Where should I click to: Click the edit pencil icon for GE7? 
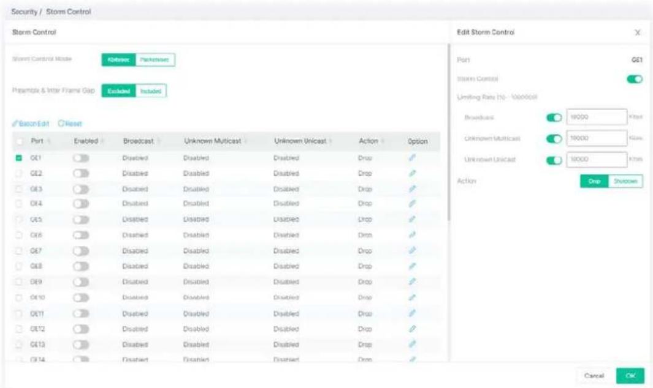coord(412,250)
